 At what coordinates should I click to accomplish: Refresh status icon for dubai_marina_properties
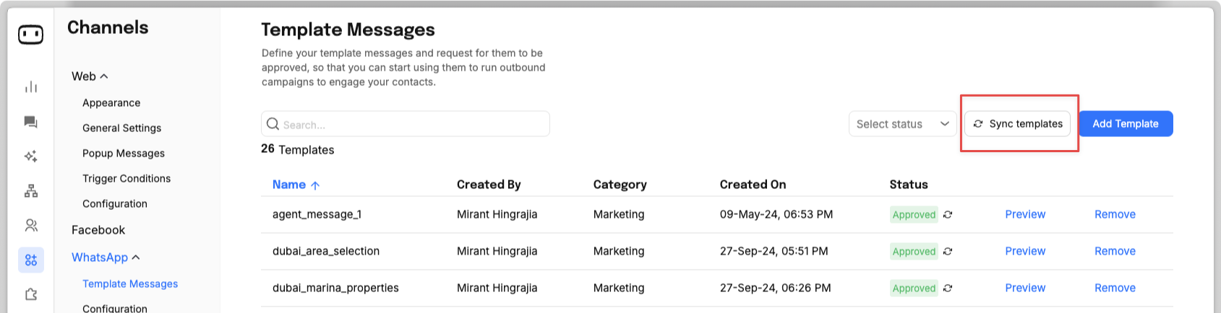pos(948,288)
